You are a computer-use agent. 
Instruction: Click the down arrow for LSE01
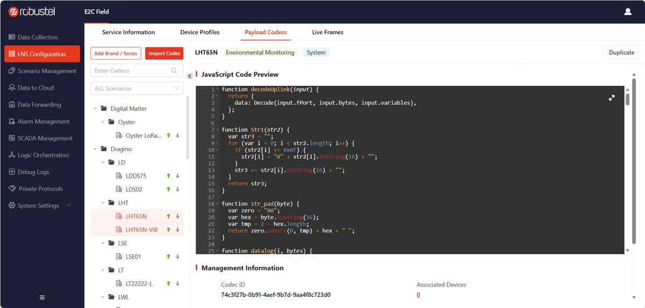(x=177, y=256)
